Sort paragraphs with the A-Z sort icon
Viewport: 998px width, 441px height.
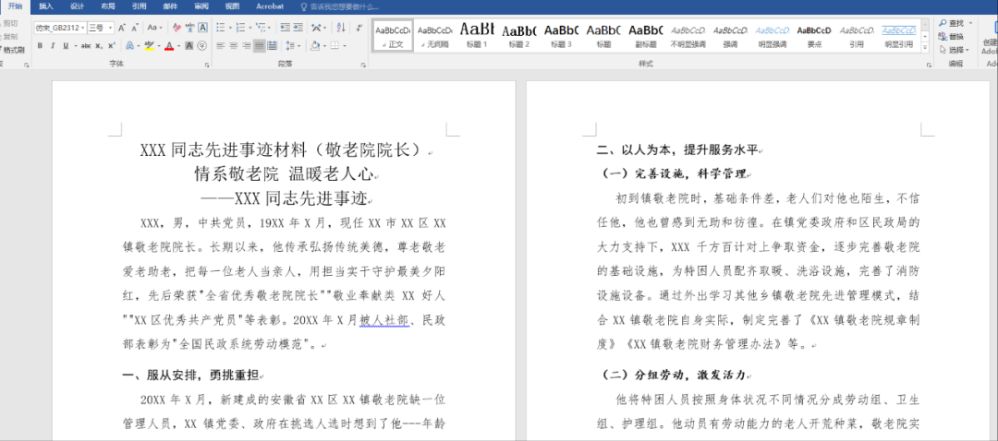coord(340,28)
